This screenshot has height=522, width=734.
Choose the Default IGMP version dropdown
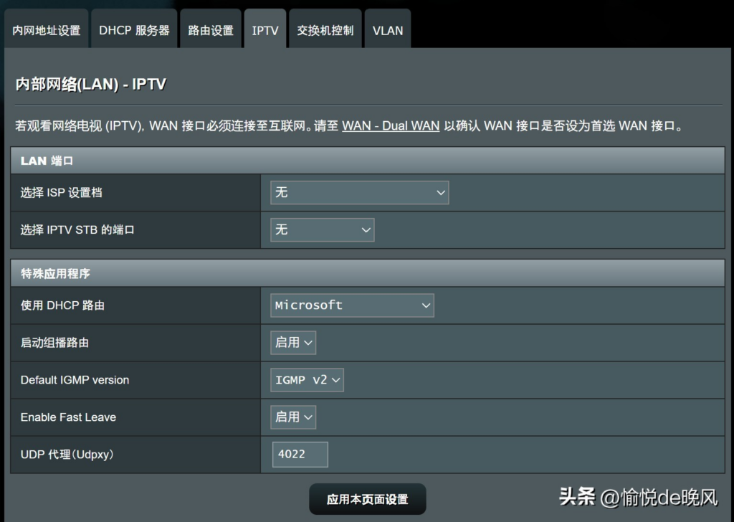(x=307, y=380)
